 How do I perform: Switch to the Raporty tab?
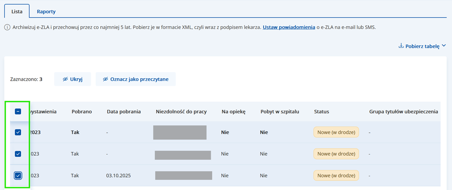point(46,11)
